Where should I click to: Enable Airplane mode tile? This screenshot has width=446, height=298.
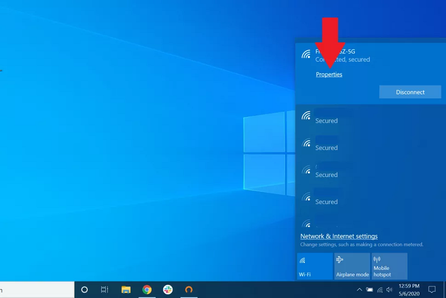(352, 266)
